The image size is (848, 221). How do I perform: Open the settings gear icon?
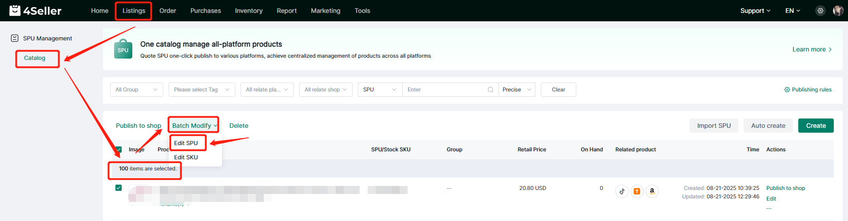point(820,11)
